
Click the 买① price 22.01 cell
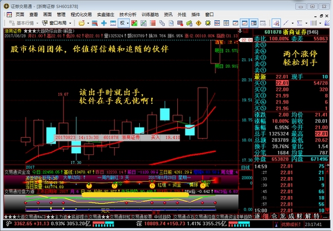click(282, 83)
